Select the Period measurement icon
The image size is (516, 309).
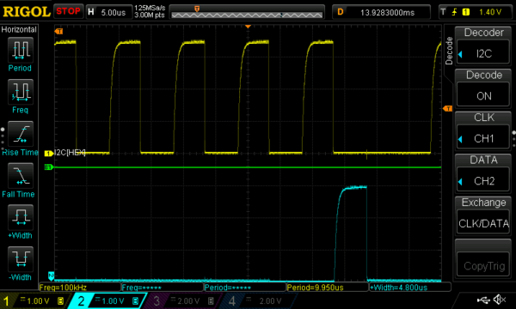(21, 50)
